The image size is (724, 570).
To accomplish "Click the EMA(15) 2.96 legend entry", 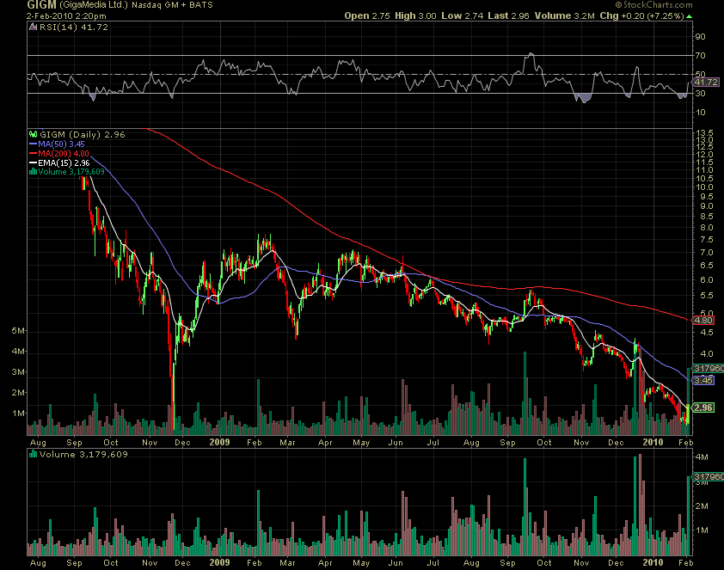I will pos(64,163).
